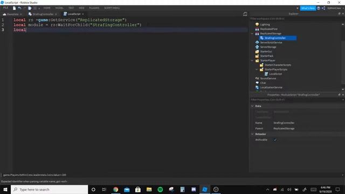Image resolution: width=345 pixels, height=194 pixels.
Task: Open the FILE menu
Action: pos(5,8)
